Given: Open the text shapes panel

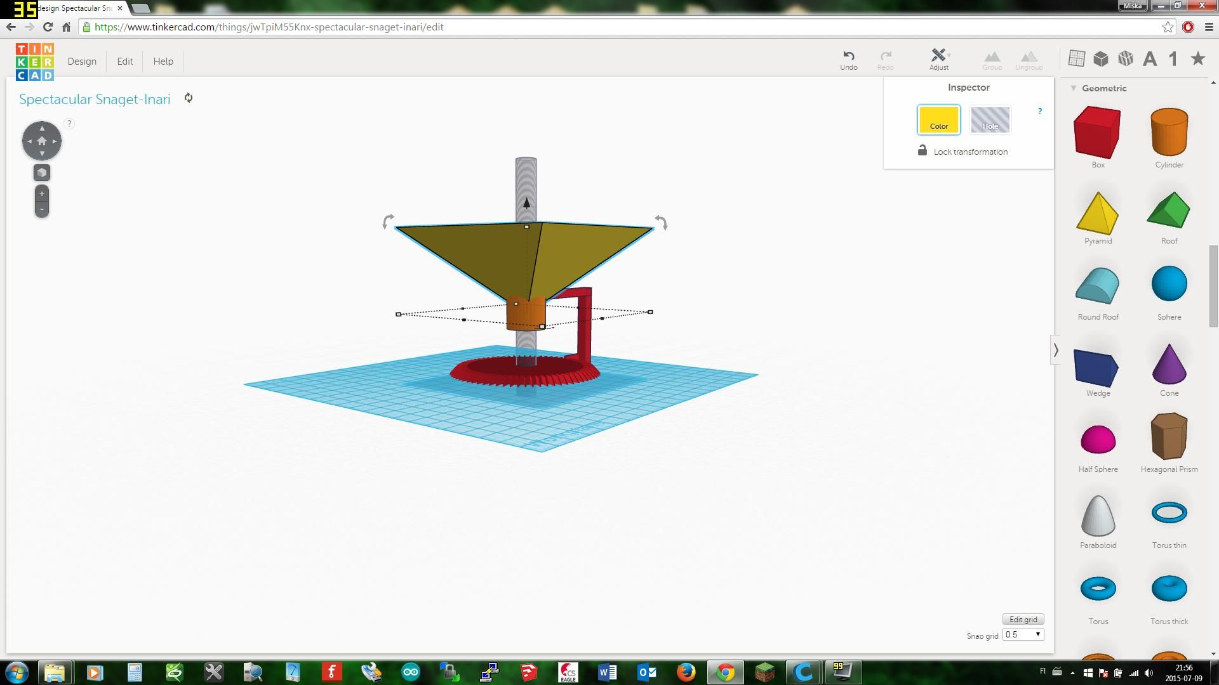Looking at the screenshot, I should (1149, 58).
